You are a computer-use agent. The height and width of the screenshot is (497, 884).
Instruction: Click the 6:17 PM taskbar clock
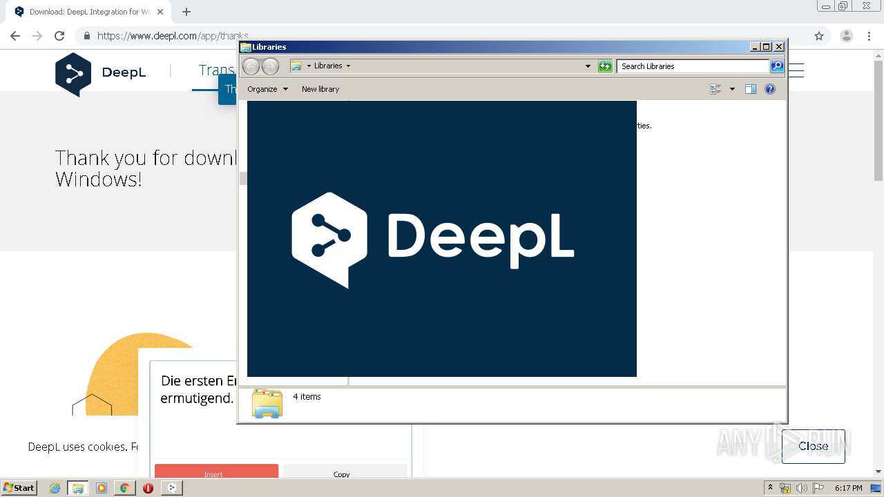coord(848,488)
